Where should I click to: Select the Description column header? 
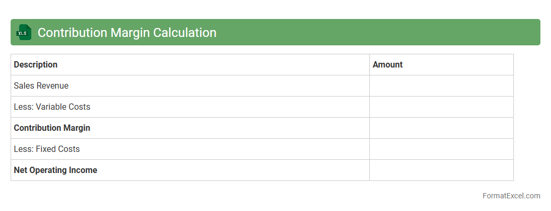point(35,65)
